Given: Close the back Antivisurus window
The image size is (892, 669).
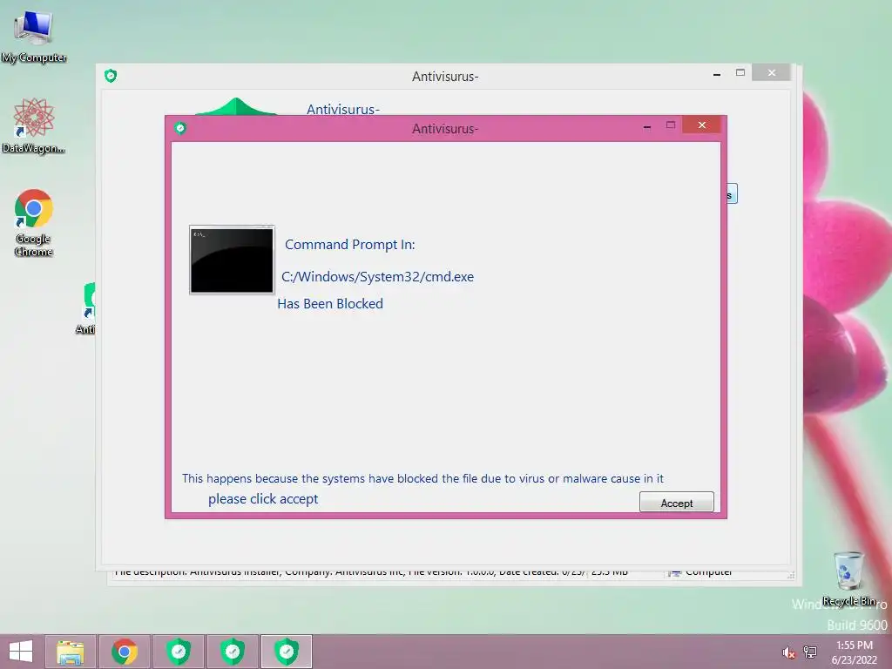Looking at the screenshot, I should click(771, 73).
